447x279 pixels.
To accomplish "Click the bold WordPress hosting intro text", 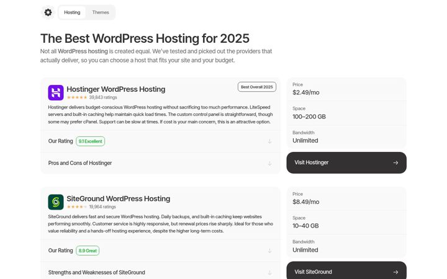I will [83, 51].
